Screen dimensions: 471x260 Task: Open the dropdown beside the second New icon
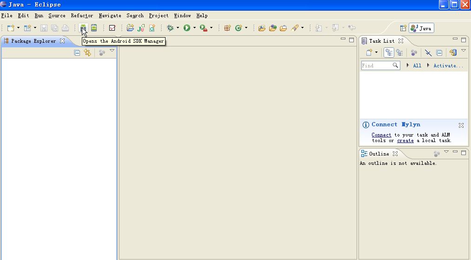(x=35, y=28)
